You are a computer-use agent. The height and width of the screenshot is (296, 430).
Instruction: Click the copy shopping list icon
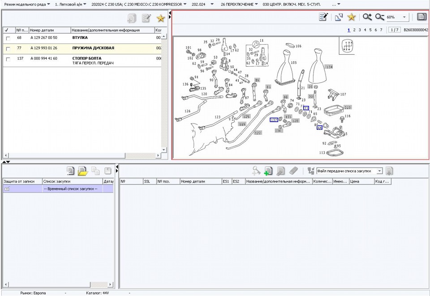95,171
